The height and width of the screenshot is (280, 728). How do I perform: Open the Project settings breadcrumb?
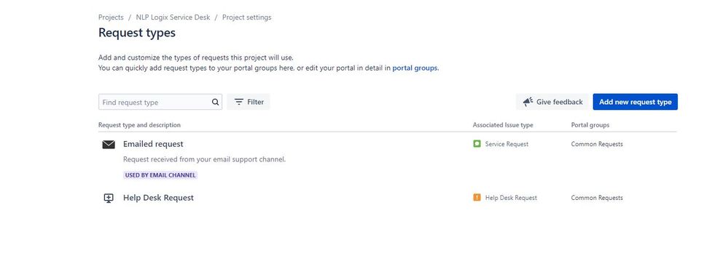coord(246,17)
